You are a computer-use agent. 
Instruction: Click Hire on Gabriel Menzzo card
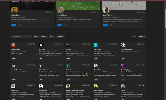[x=41, y=79]
